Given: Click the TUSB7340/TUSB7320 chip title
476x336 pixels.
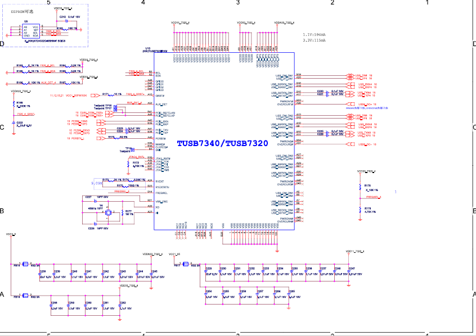Looking at the screenshot, I should [222, 143].
